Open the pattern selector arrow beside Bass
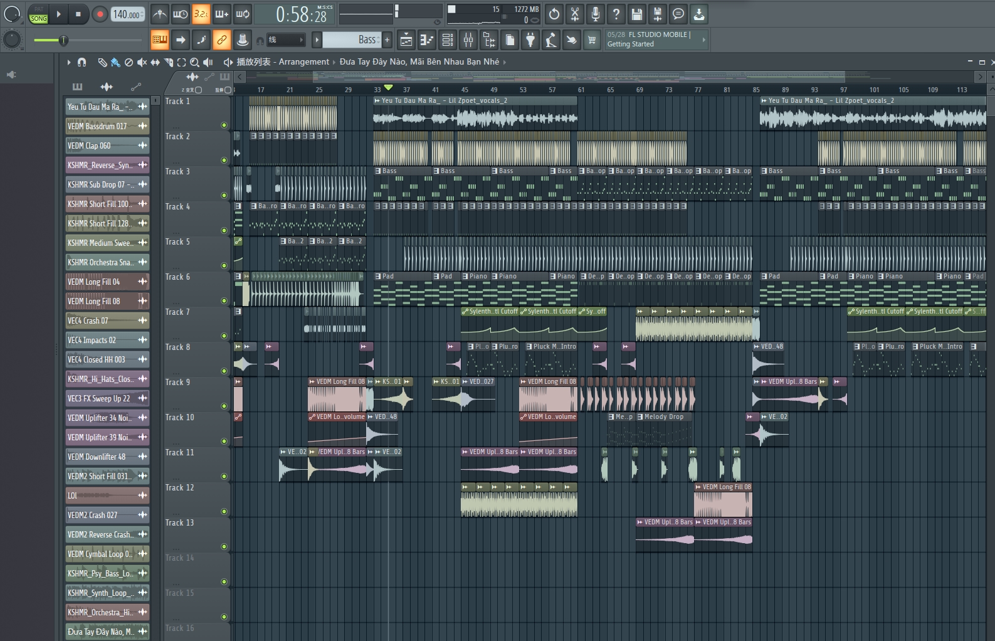Screen dimensions: 995x641 click(317, 40)
